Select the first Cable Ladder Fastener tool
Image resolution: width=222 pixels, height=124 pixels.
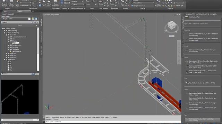click(x=202, y=34)
